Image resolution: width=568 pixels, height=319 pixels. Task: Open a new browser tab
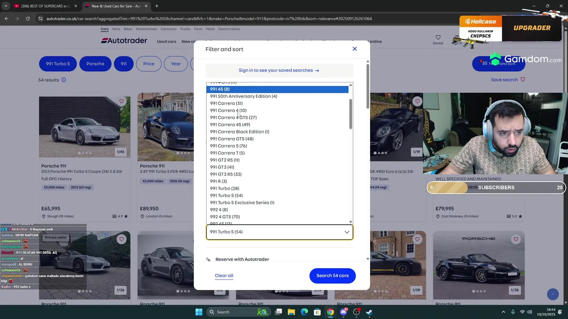[x=157, y=6]
